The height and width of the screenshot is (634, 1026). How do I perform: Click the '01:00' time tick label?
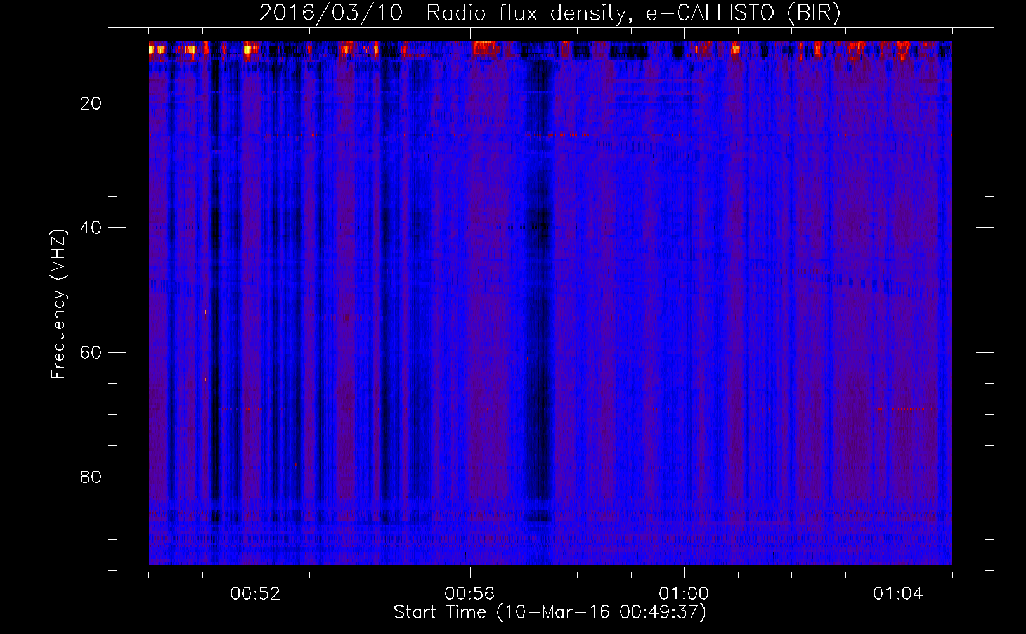684,594
